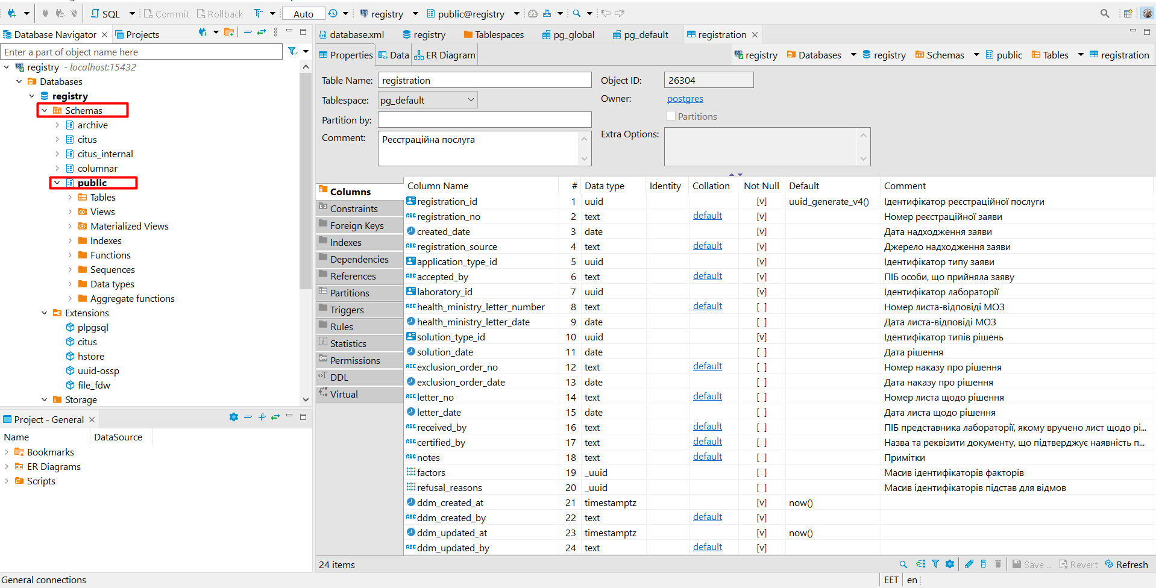The image size is (1156, 588).
Task: Click the new folder icon in Database Navigator
Action: (x=229, y=32)
